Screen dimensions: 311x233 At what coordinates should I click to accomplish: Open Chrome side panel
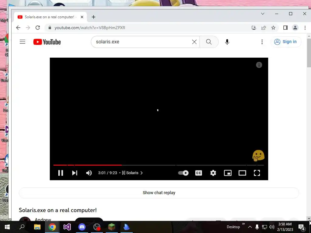pyautogui.click(x=285, y=28)
